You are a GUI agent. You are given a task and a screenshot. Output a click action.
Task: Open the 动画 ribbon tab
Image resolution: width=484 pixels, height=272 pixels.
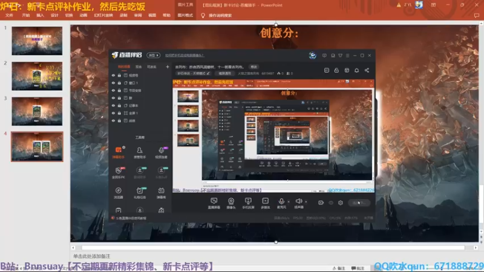tap(83, 15)
